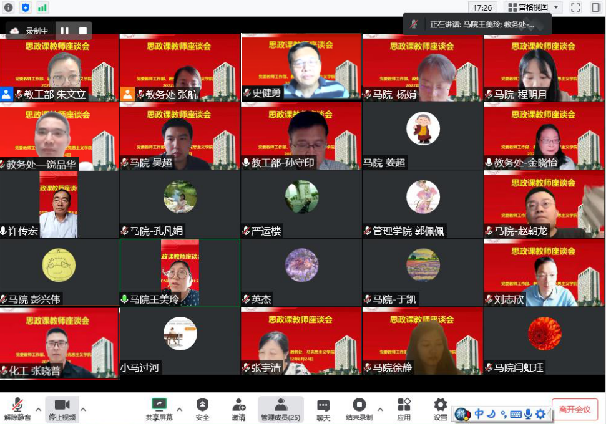This screenshot has width=606, height=424.
Task: Stop video with the camera button
Action: pyautogui.click(x=62, y=408)
